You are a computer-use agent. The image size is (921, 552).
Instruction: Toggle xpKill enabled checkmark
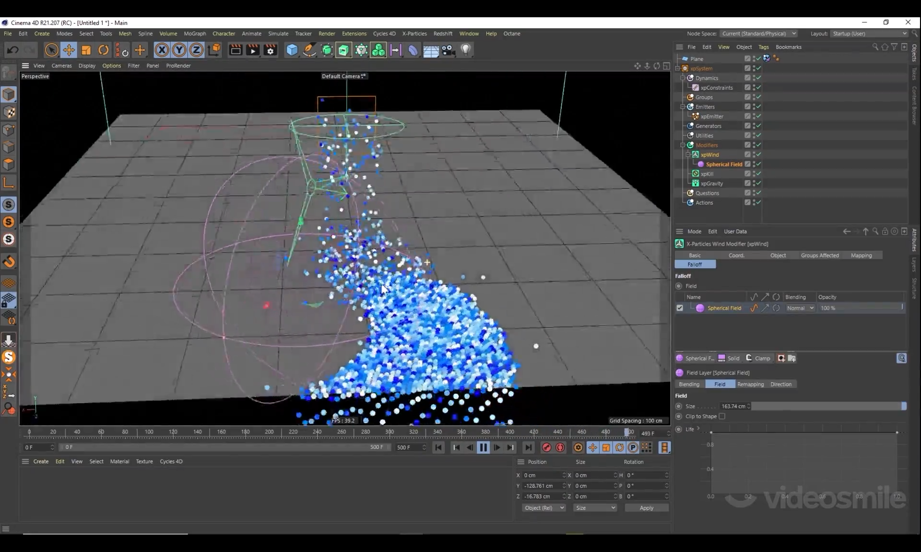[x=758, y=174]
